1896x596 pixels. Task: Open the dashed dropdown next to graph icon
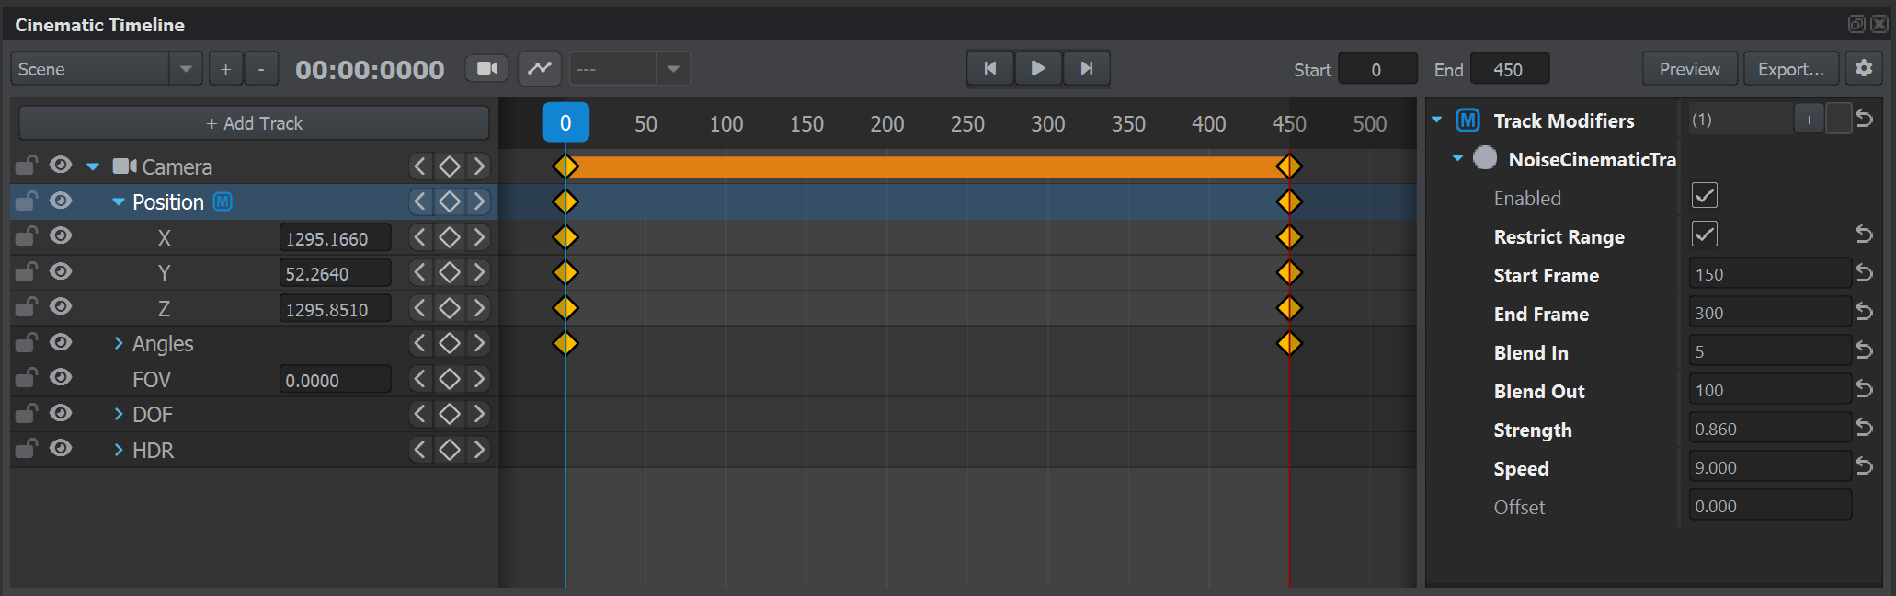[630, 69]
